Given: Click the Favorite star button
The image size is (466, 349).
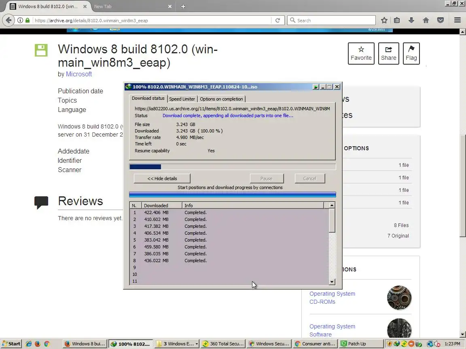Looking at the screenshot, I should click(x=361, y=53).
